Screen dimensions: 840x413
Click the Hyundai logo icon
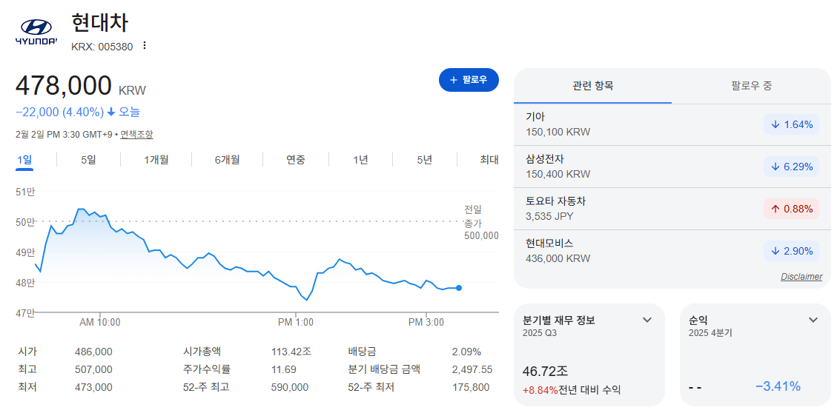(36, 33)
